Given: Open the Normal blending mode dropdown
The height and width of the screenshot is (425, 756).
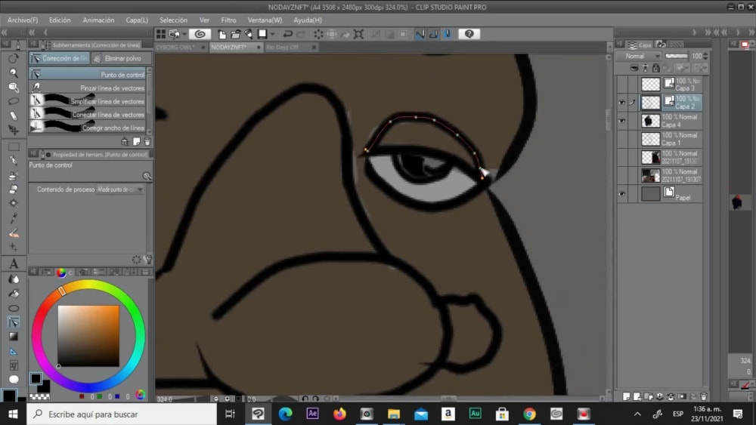Looking at the screenshot, I should click(640, 57).
